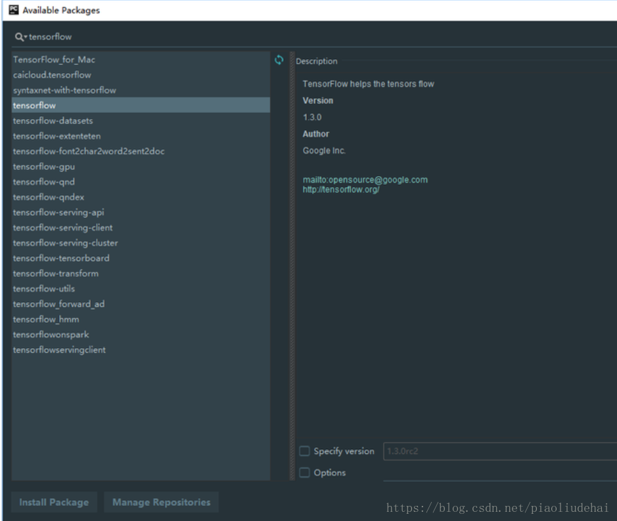Image resolution: width=617 pixels, height=521 pixels.
Task: Click the Google Inc. author text
Action: click(x=324, y=150)
